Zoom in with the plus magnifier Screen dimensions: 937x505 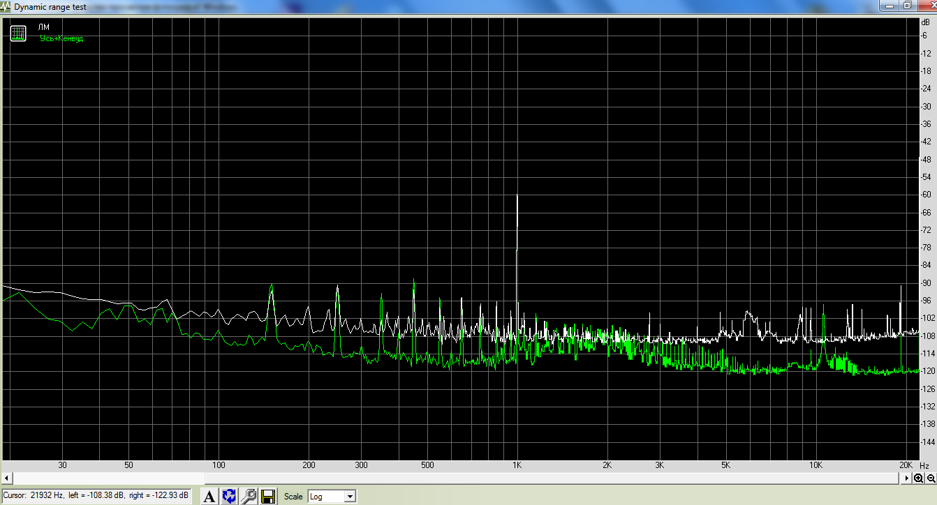point(919,478)
